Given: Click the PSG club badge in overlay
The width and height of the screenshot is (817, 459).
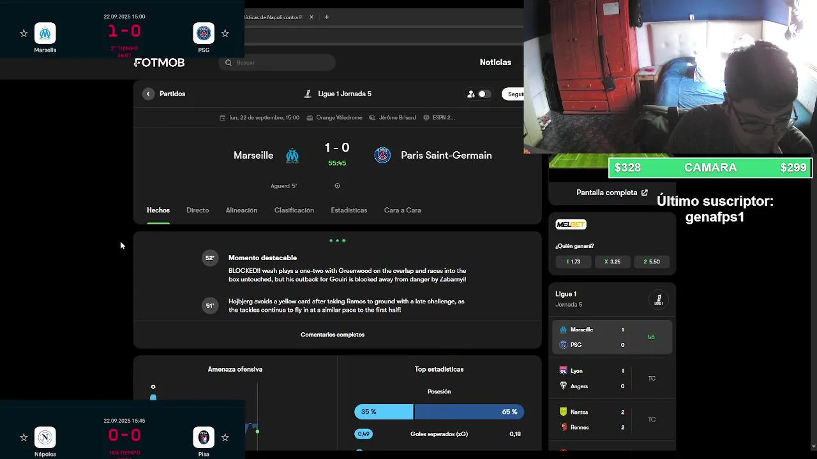Looking at the screenshot, I should tap(204, 33).
